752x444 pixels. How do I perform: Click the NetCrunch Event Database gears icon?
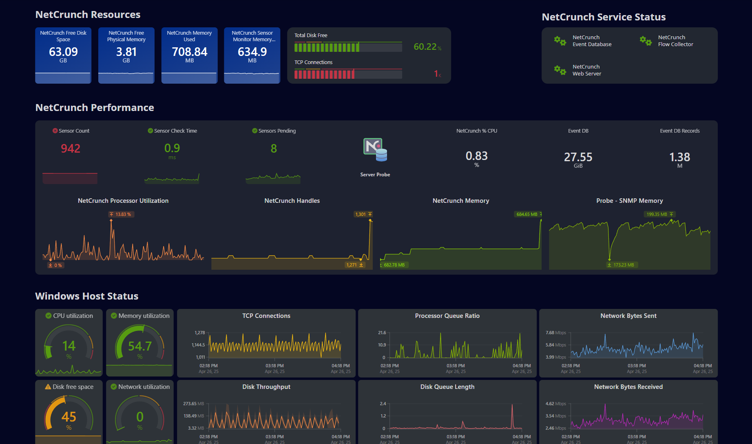(560, 41)
